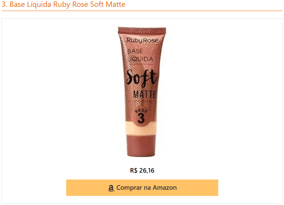Click the number 3 starting the heading
This screenshot has width=284, height=205.
(5, 4)
